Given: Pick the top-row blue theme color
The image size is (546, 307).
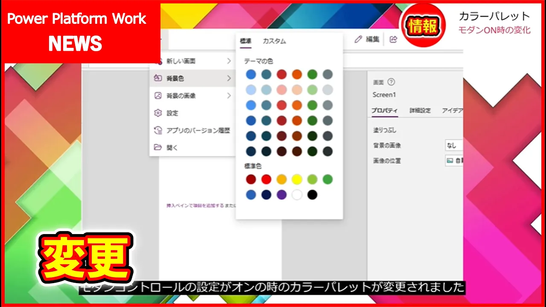Looking at the screenshot, I should pos(251,74).
